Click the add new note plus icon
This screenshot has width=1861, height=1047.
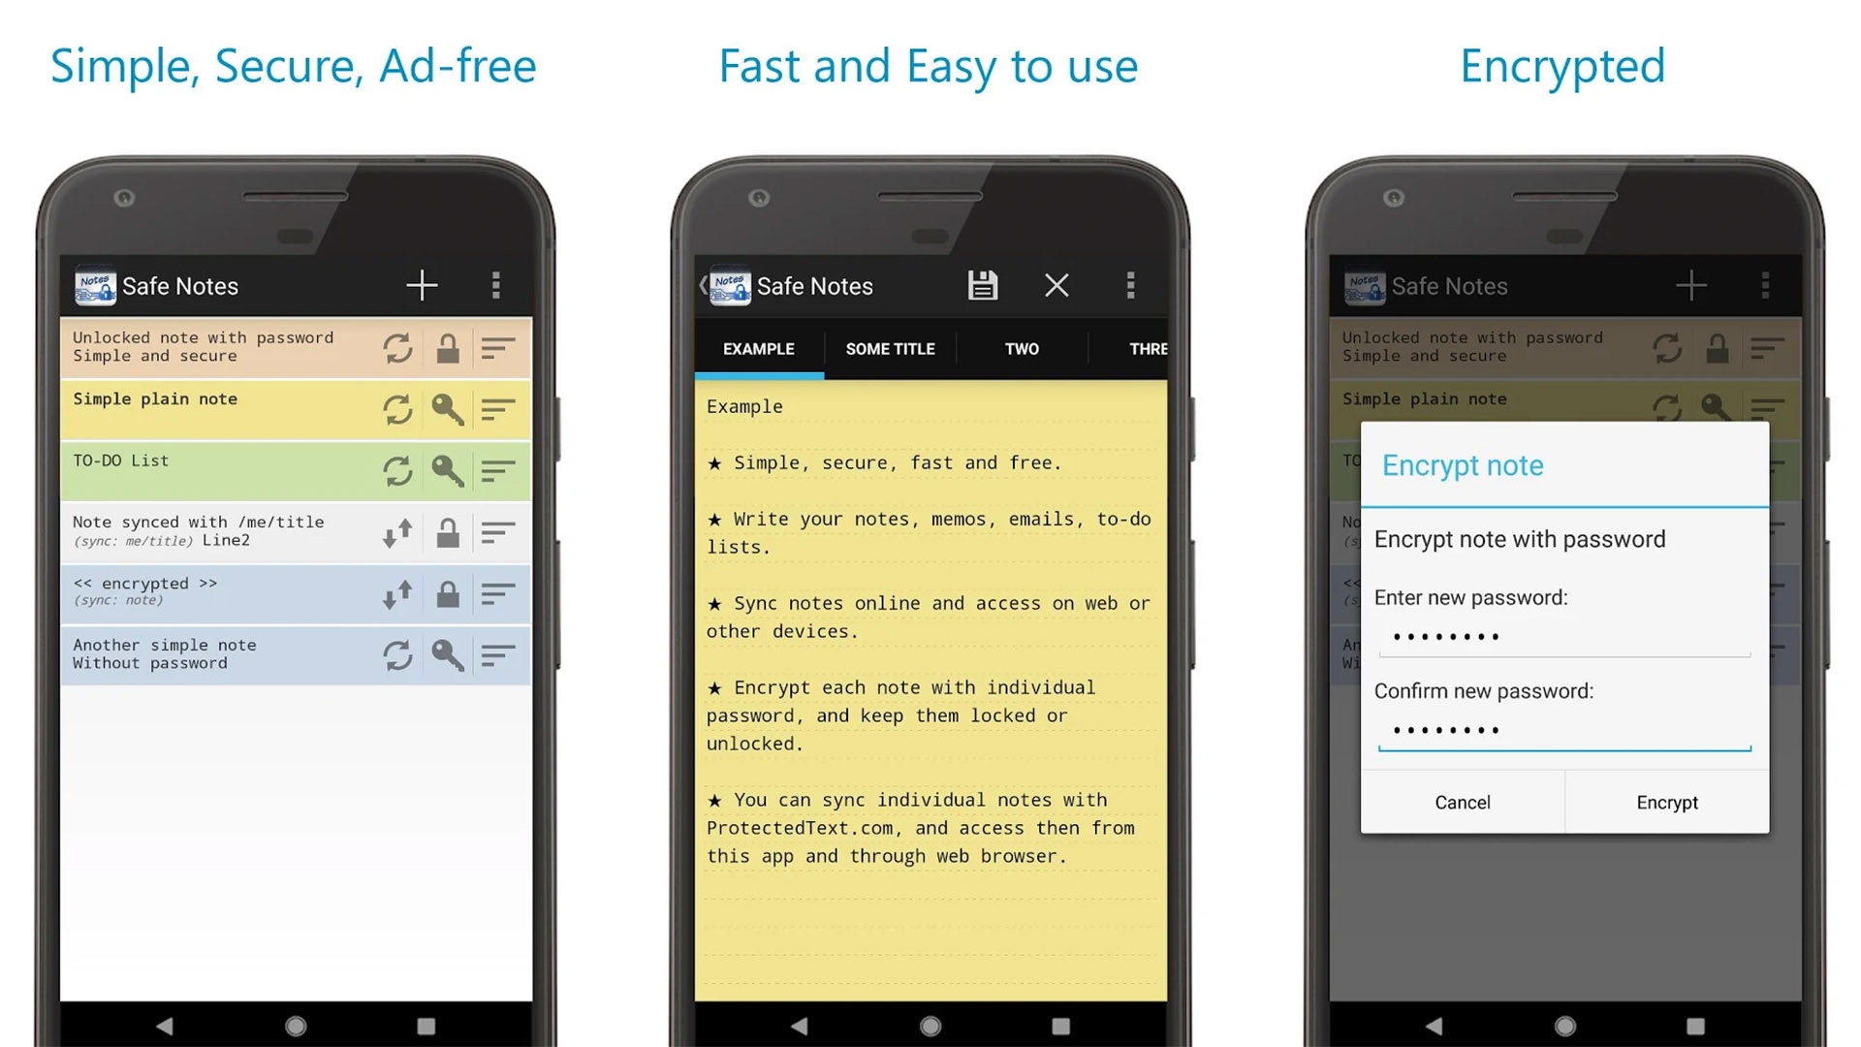click(x=422, y=284)
